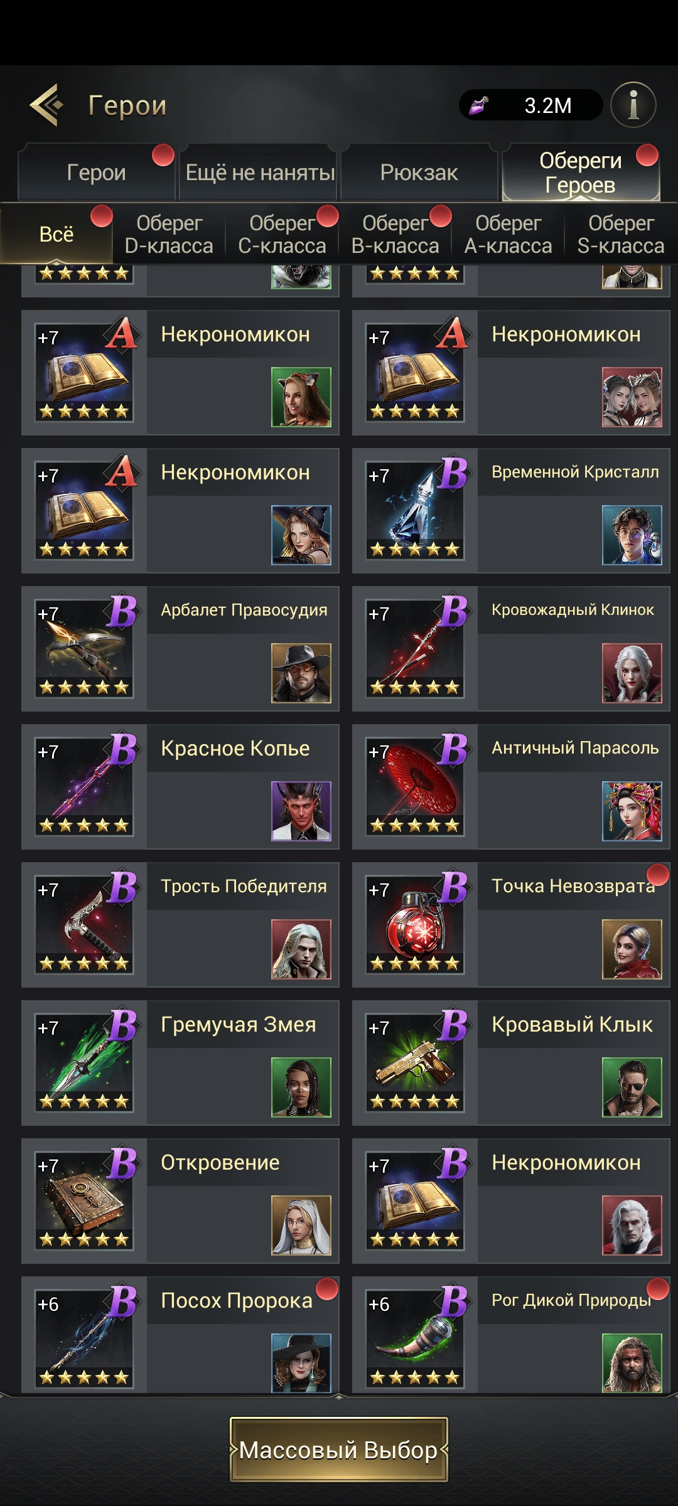
Task: Select the Точка Невозврата grenade icon
Action: click(x=416, y=924)
